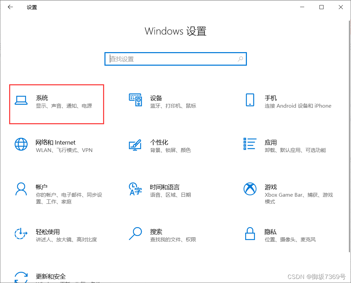
Task: Click description 查找我的文件、权限
Action: point(173,240)
